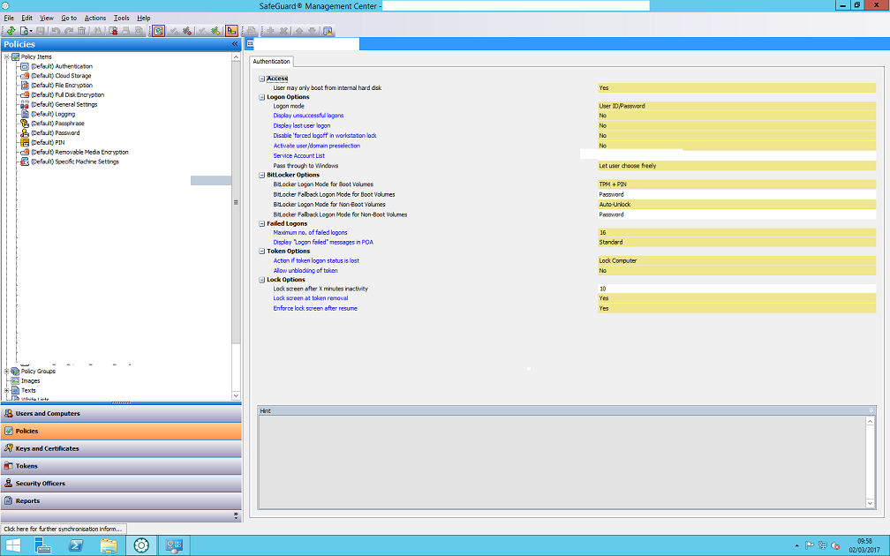Image resolution: width=890 pixels, height=556 pixels.
Task: Open Security Officers navigation area
Action: pyautogui.click(x=121, y=484)
